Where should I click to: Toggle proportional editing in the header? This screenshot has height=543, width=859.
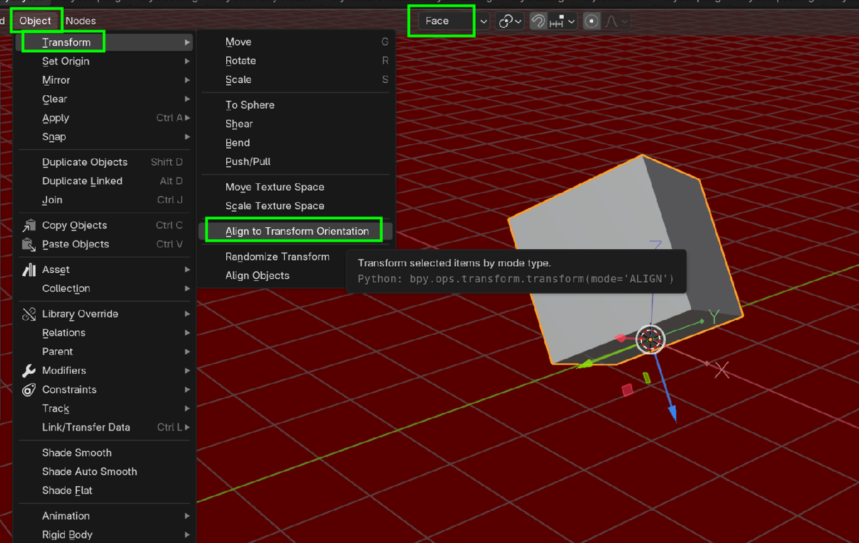591,21
